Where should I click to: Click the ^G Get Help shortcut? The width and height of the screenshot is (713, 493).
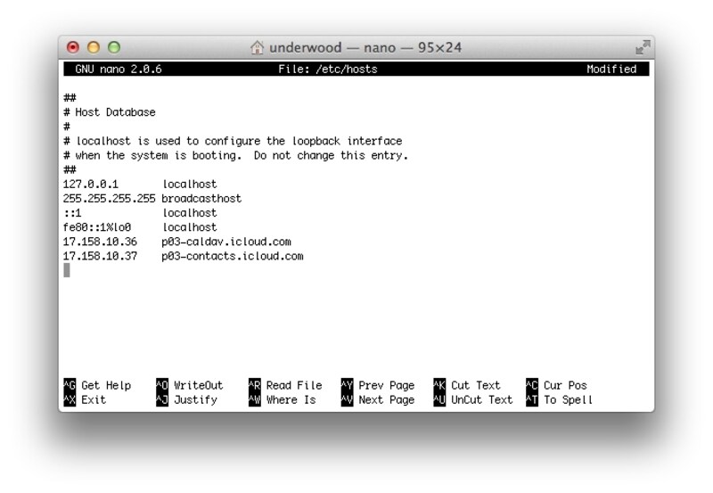[x=98, y=385]
